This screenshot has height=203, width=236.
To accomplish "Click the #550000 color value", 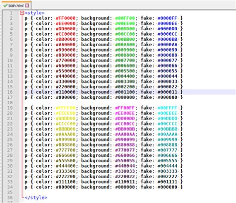I will [66, 71].
